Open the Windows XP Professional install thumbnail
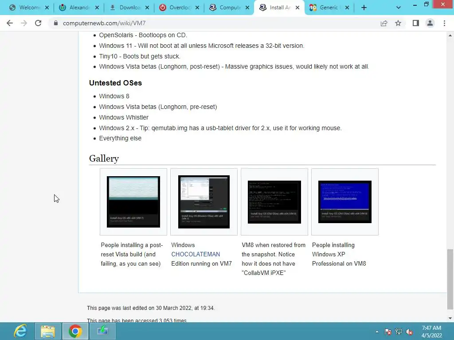 click(x=345, y=202)
